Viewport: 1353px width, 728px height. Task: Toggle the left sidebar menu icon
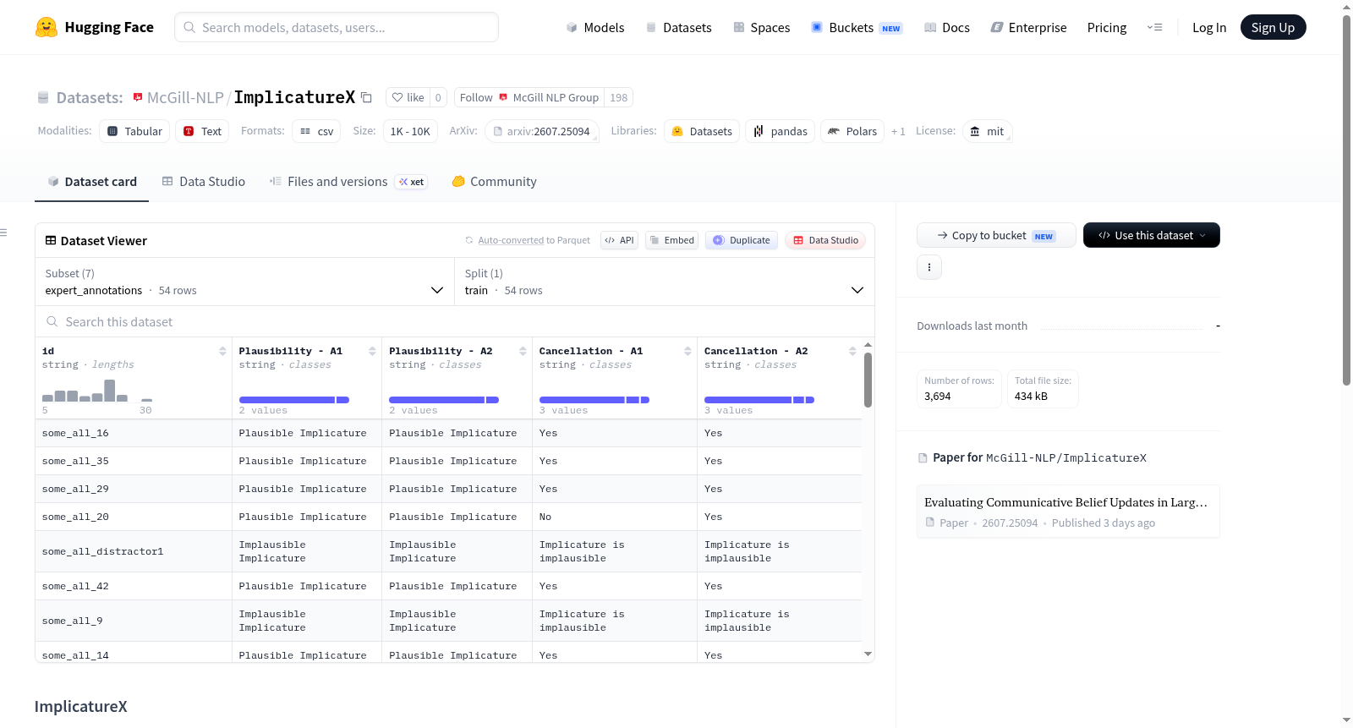[3, 233]
